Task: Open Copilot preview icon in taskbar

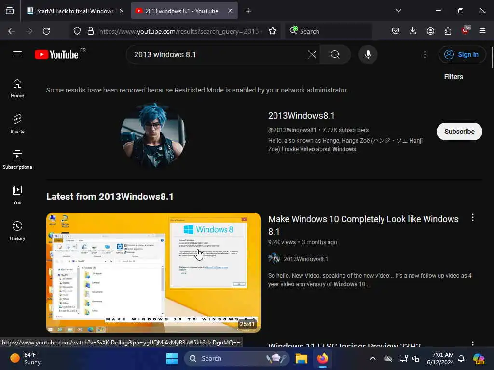Action: (x=479, y=358)
